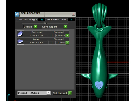Click the Marquise shape label
Image resolution: width=135 pixels, height=101 pixels.
click(36, 32)
